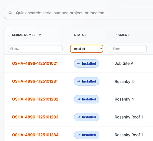
Task: Click the Status column header
Action: coord(80,35)
